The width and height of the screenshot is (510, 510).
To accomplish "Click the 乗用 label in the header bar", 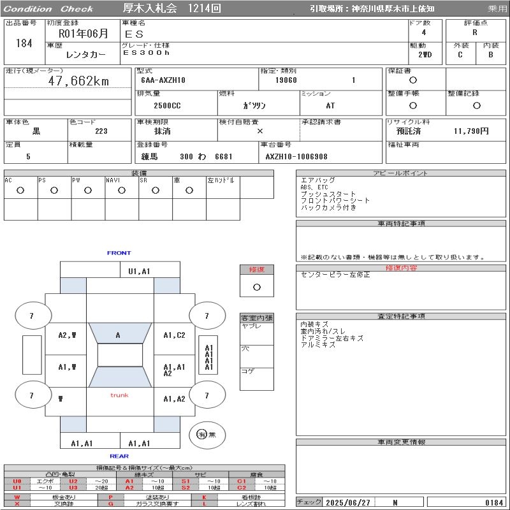I will pos(497,9).
